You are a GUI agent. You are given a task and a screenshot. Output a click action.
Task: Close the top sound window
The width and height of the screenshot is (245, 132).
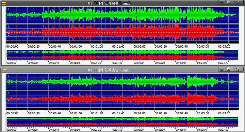tap(238, 3)
